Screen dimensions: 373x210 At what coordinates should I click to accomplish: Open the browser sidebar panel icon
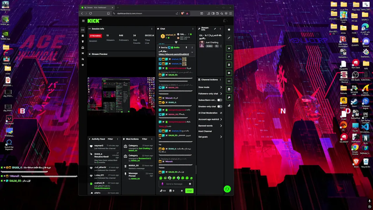pyautogui.click(x=213, y=13)
